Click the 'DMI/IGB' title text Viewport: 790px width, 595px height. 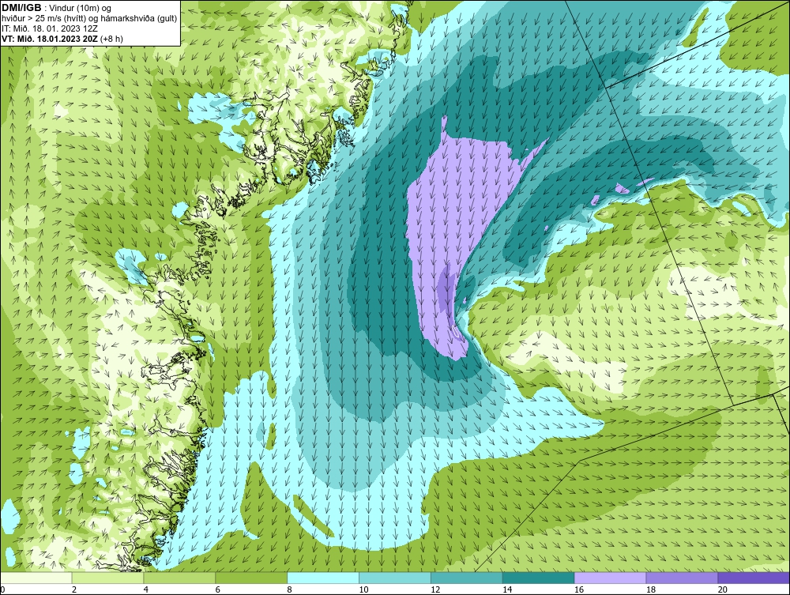[21, 8]
